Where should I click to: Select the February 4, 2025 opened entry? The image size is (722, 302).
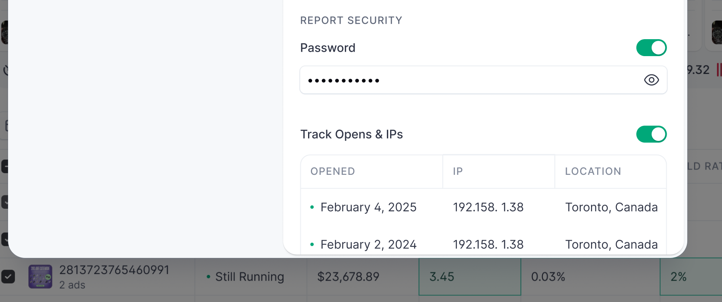point(368,207)
